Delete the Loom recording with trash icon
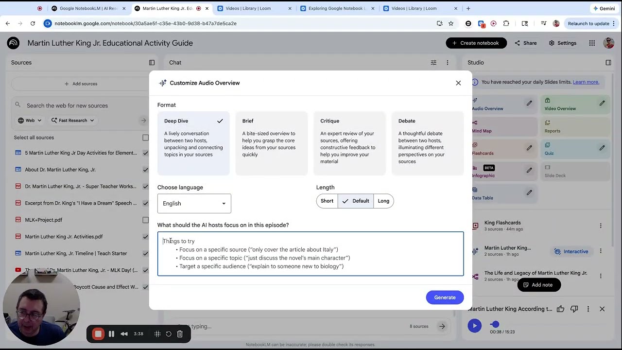Image resolution: width=622 pixels, height=350 pixels. [x=180, y=334]
